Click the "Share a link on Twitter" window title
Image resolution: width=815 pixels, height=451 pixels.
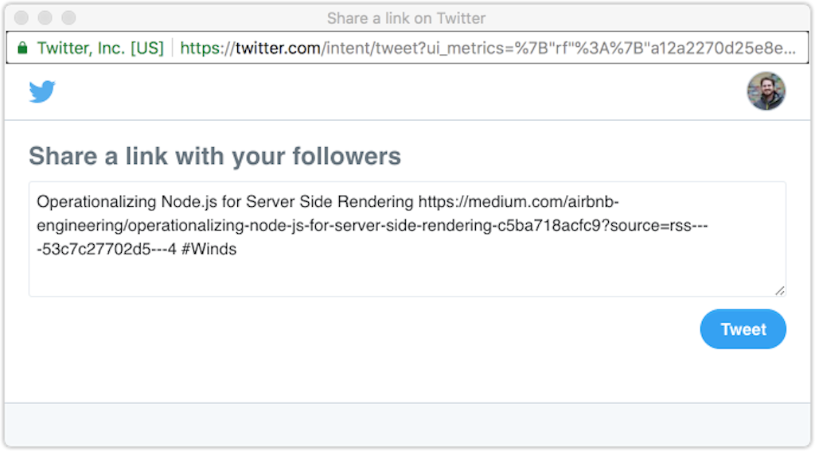tap(406, 17)
